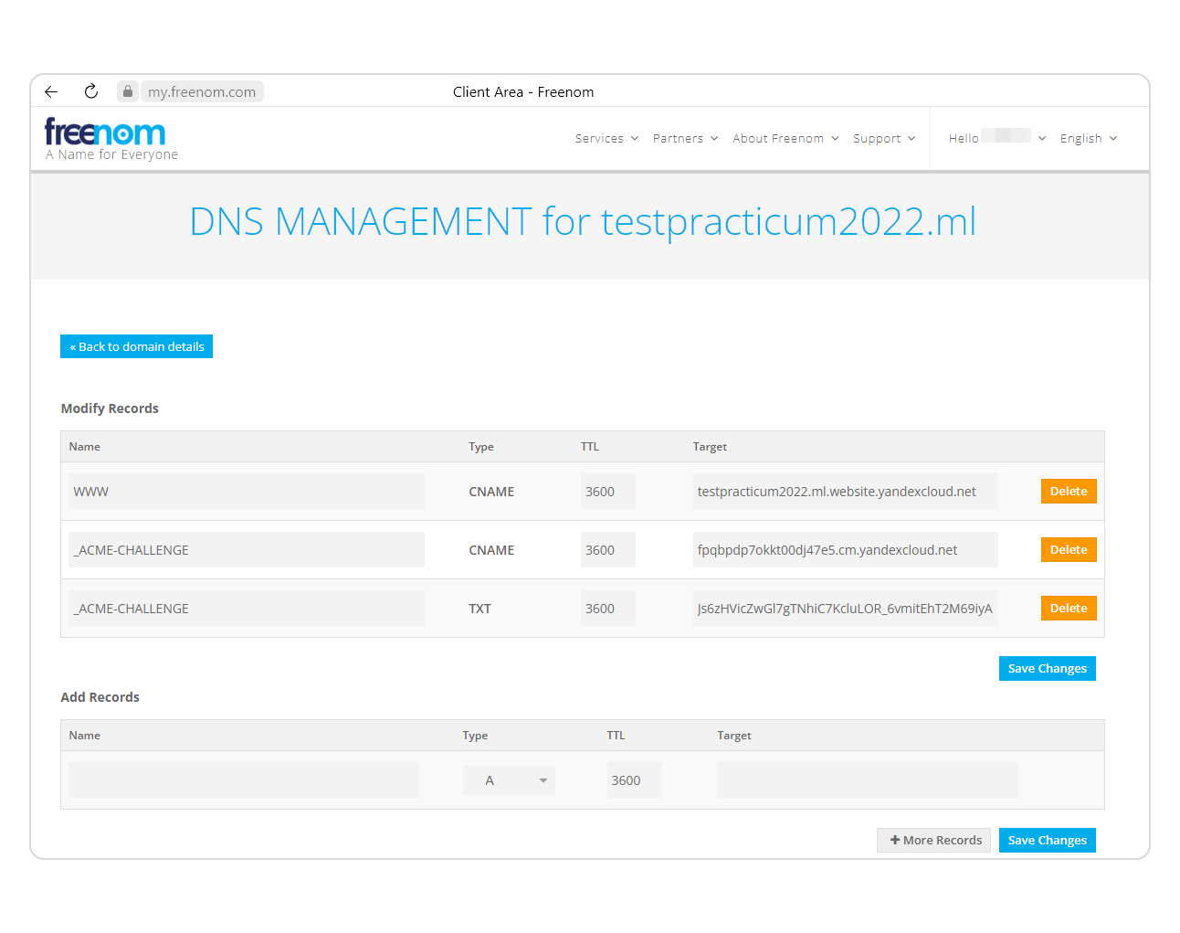This screenshot has height=933, width=1180.
Task: Open the Freenom logo home link
Action: 111,139
